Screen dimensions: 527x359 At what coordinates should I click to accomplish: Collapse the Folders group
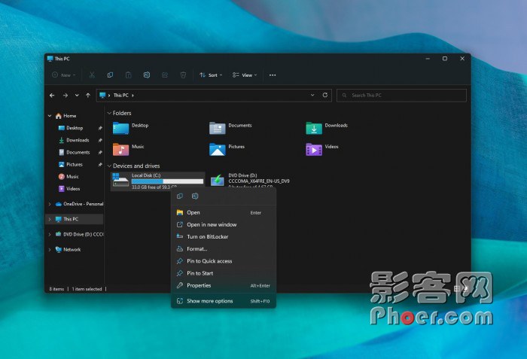coord(109,114)
